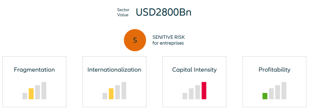The image size is (309, 110).
Task: Click the tallest grey bar under Fragmentation
Action: (44, 91)
